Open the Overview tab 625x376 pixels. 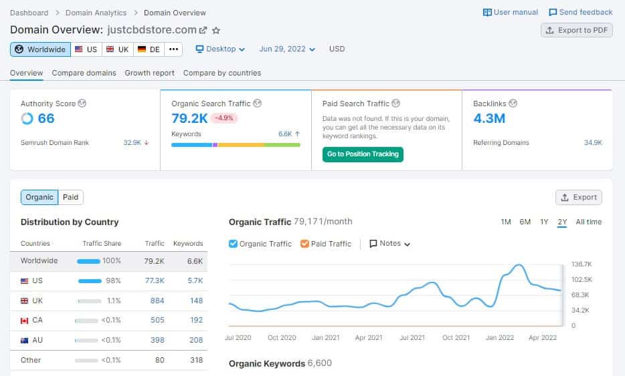[26, 73]
